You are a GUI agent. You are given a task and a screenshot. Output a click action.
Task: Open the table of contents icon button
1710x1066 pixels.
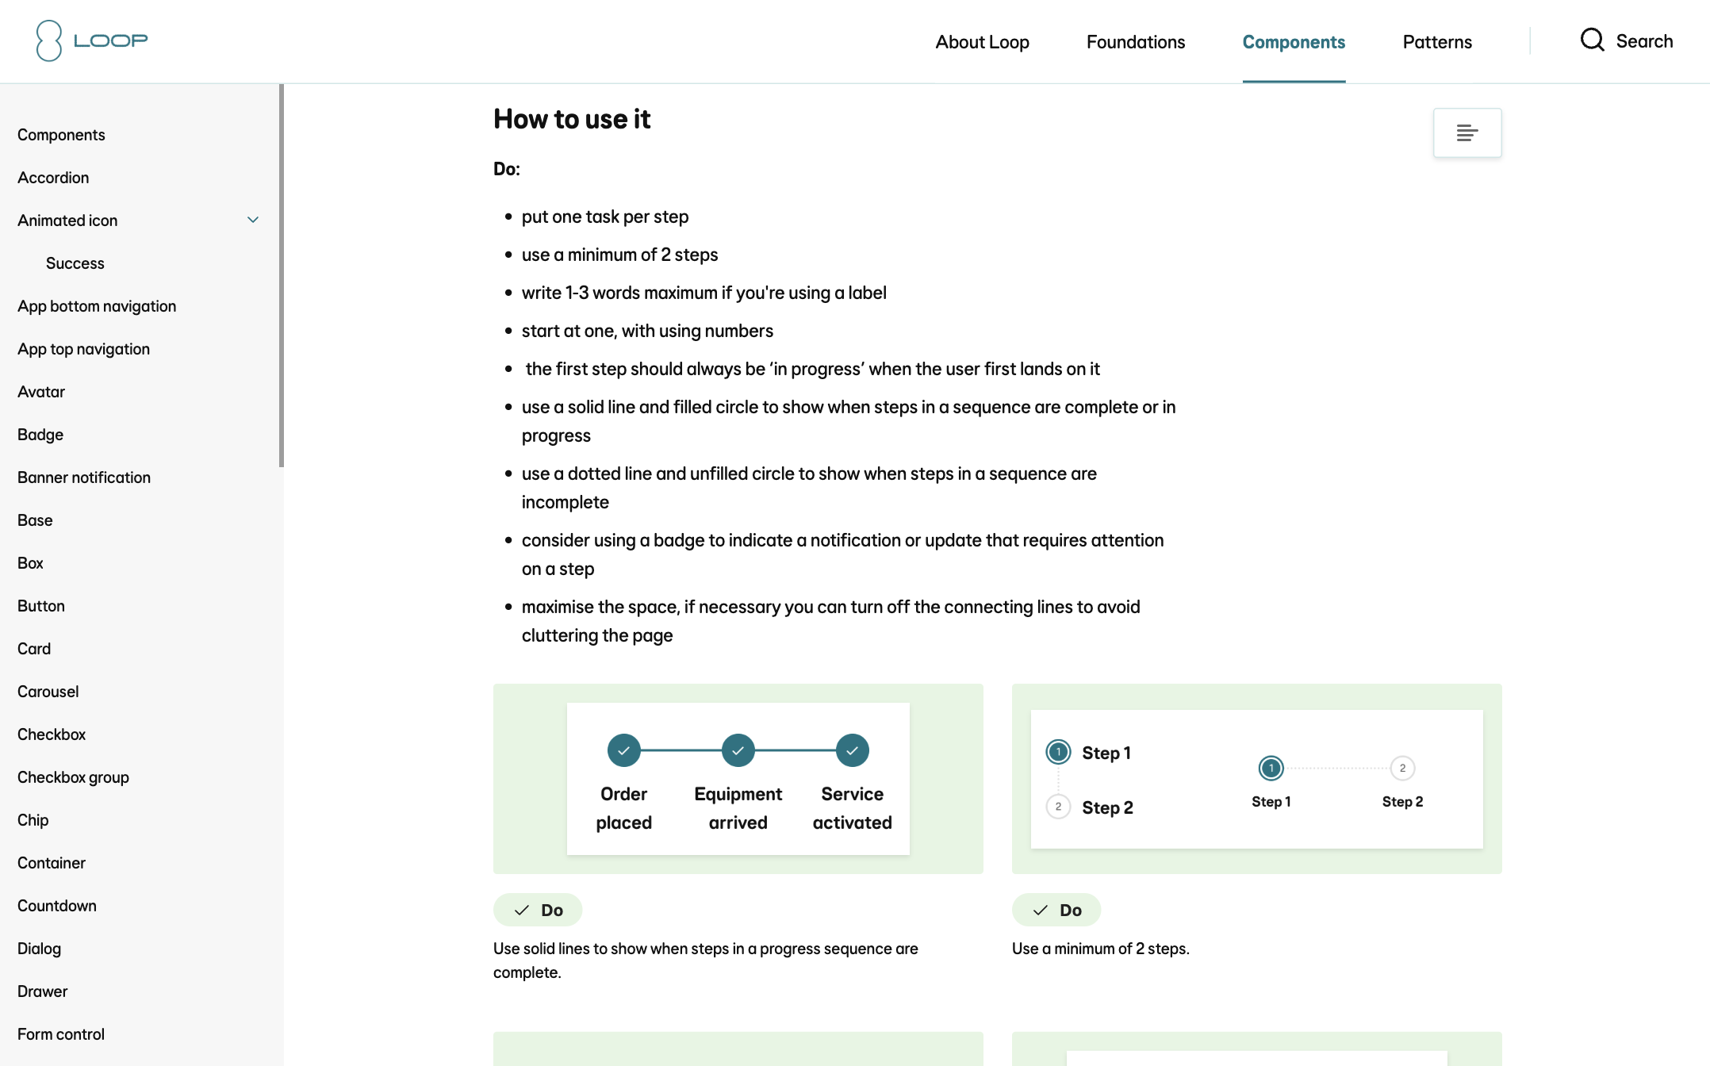pos(1467,132)
